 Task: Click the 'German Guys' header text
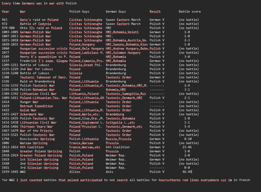[116, 11]
